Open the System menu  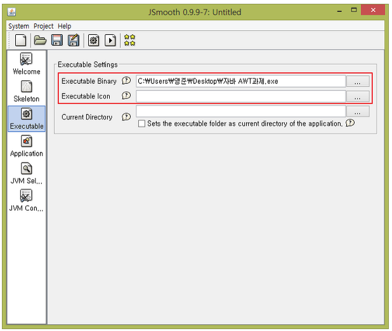pyautogui.click(x=19, y=26)
